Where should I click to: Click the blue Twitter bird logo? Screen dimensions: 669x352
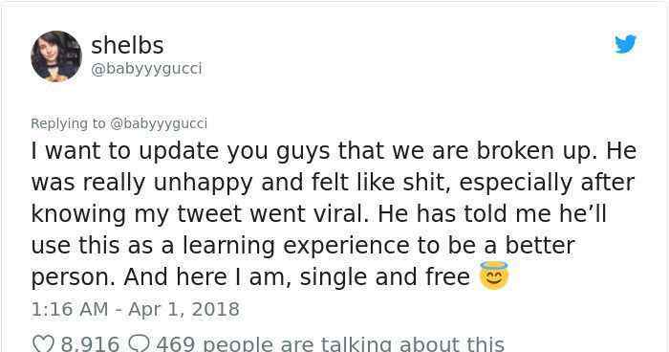[x=625, y=44]
